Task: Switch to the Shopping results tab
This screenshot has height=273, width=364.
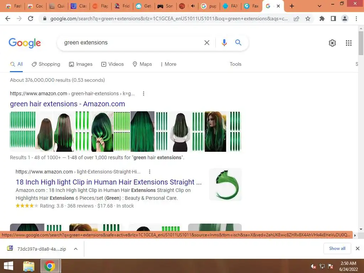Action: click(46, 64)
